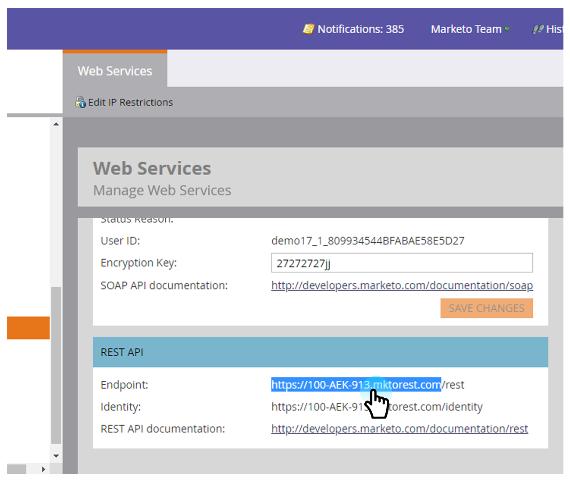Open the REST API documentation link
The height and width of the screenshot is (482, 570).
[x=399, y=429]
